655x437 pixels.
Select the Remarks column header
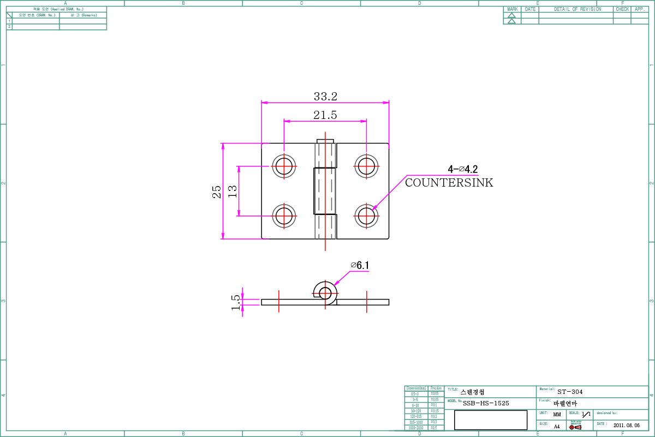83,15
